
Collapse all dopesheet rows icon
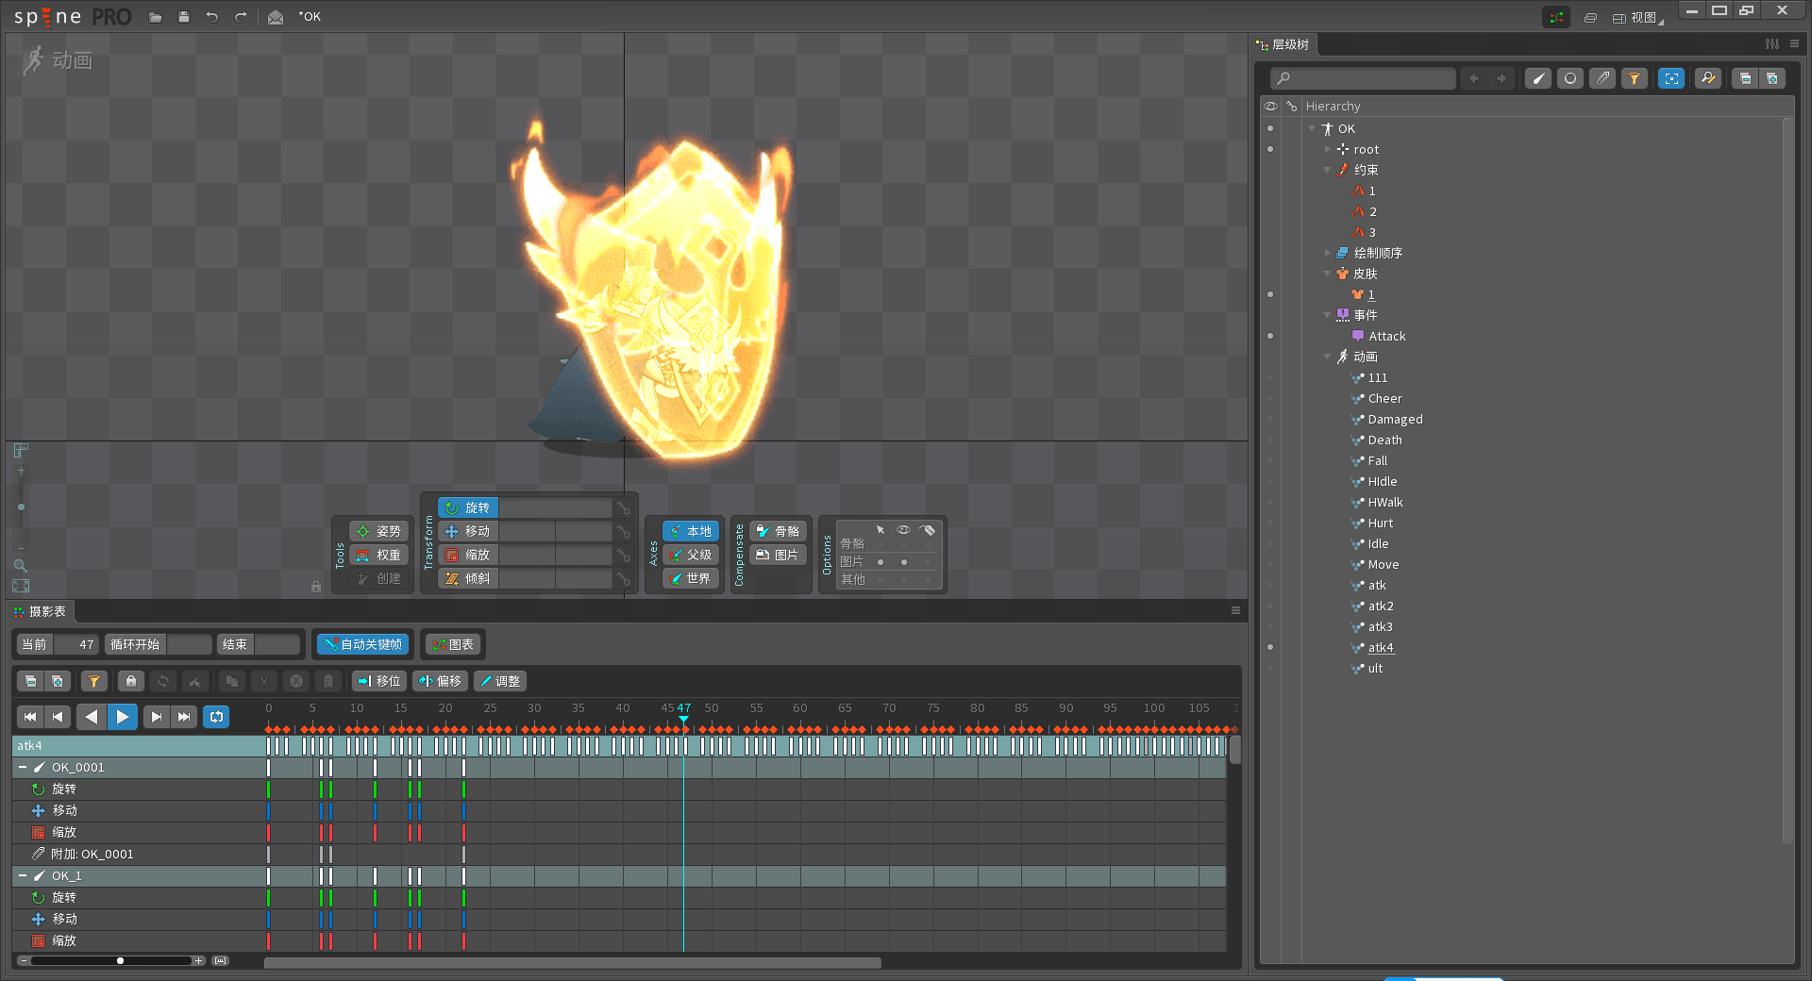pos(30,681)
